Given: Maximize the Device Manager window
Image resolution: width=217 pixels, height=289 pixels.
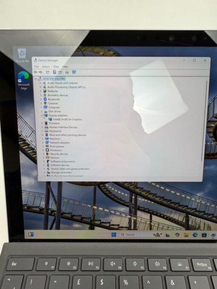Looking at the screenshot, I should point(194,60).
